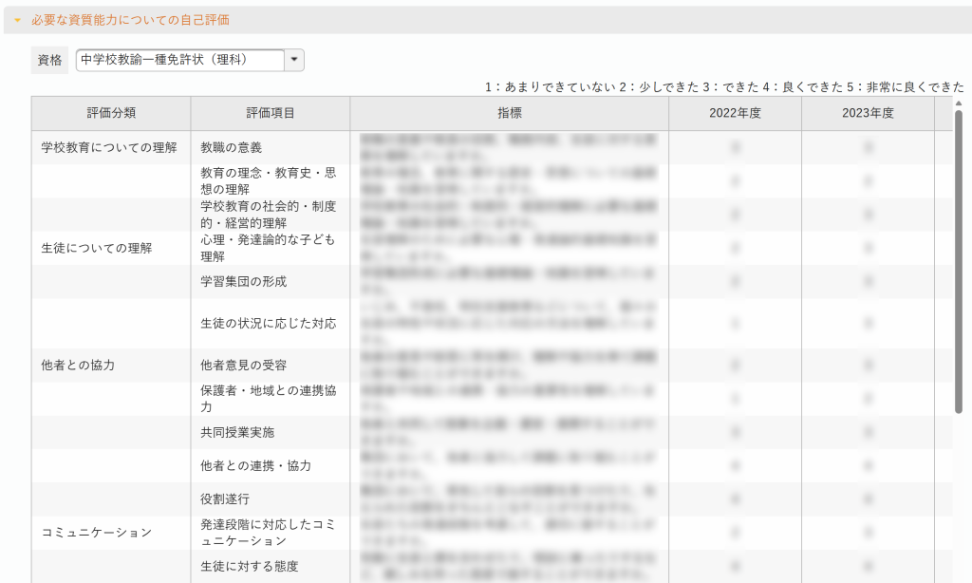972x583 pixels.
Task: Select the 生徒の状況に応じた対応 item
Action: point(269,324)
